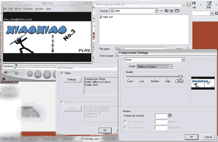
Task: Click OK in Compression Settings dialog
Action: tap(191, 137)
